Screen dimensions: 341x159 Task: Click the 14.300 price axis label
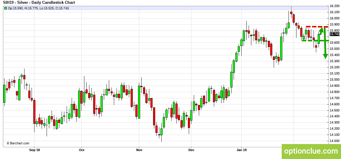[x=335, y=122]
